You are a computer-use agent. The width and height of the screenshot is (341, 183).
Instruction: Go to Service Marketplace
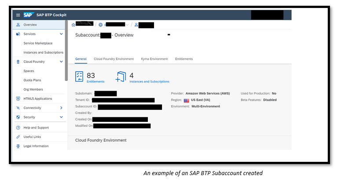(x=39, y=43)
